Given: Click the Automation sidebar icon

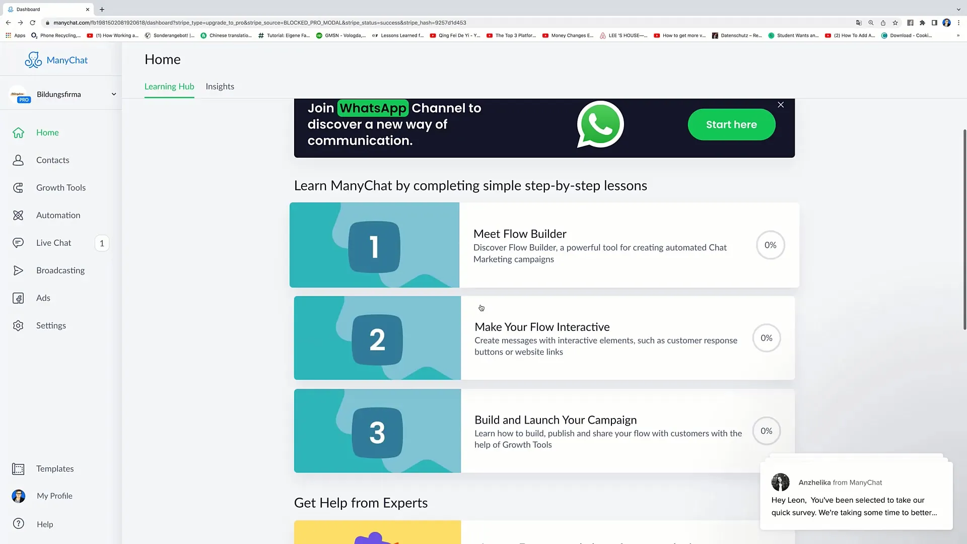Looking at the screenshot, I should click(18, 215).
